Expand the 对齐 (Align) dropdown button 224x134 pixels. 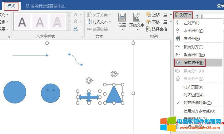click(x=183, y=15)
